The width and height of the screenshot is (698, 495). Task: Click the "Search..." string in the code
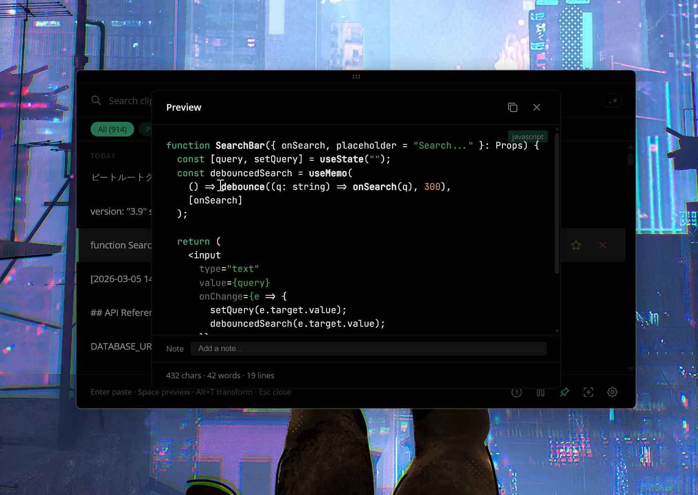point(443,146)
